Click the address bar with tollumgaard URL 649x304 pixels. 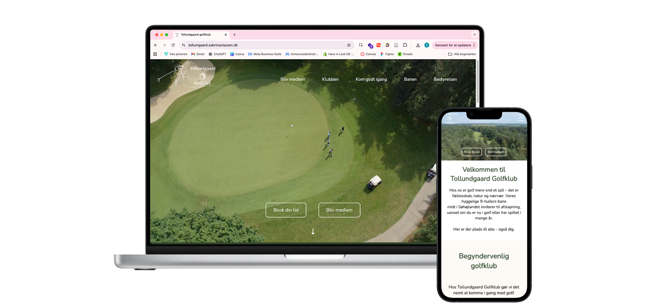point(266,45)
